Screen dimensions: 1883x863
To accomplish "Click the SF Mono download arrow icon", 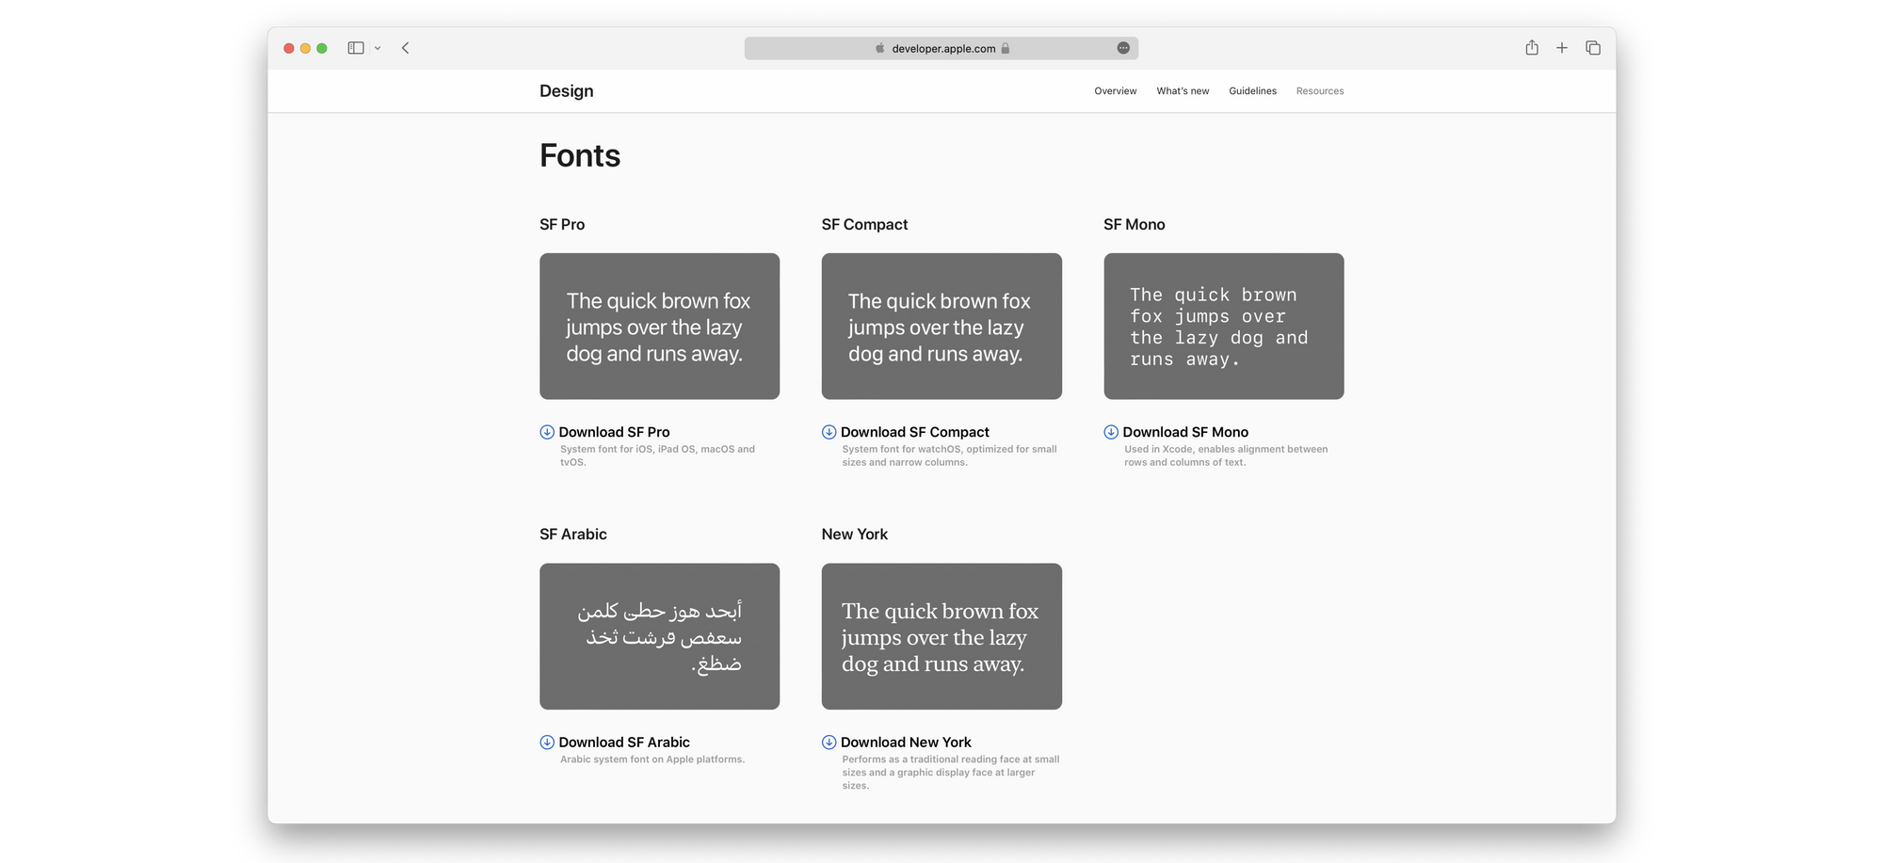I will tap(1111, 432).
